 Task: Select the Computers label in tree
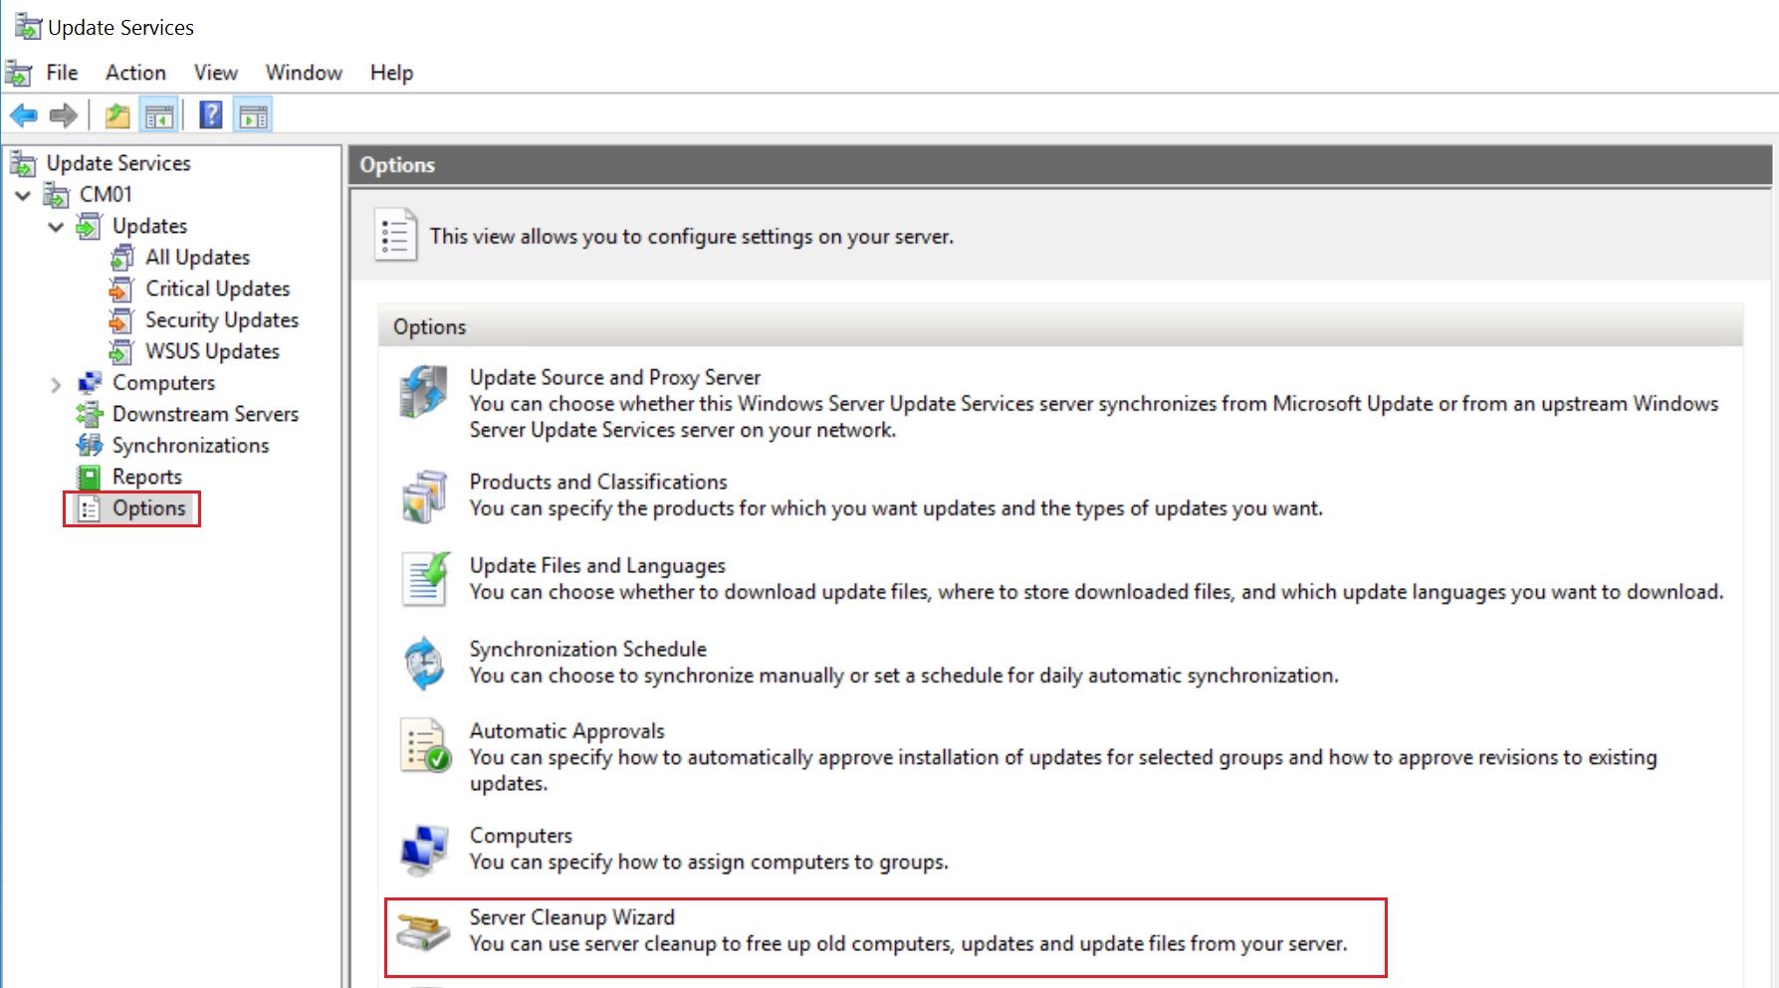(164, 383)
